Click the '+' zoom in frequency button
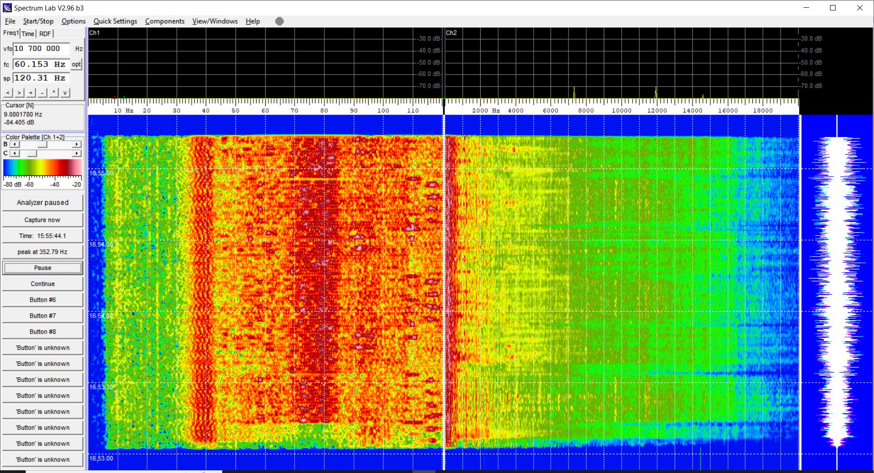 pyautogui.click(x=31, y=93)
